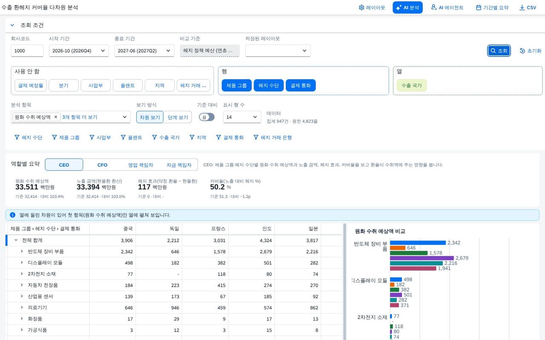The image size is (545, 340).
Task: Toggle the 수출 국가 column dimension chip
Action: (x=412, y=85)
